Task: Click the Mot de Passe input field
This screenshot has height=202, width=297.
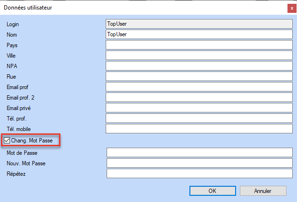Action: (x=199, y=152)
